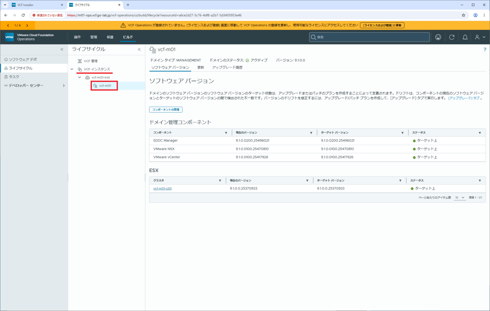Collapse the ライフサイクル panel with double-chevron
The width and height of the screenshot is (490, 311).
click(139, 49)
